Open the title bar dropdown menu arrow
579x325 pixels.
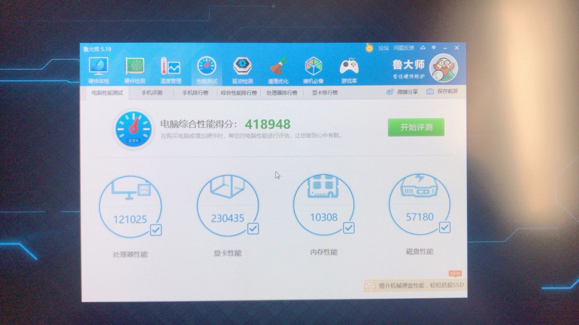434,48
